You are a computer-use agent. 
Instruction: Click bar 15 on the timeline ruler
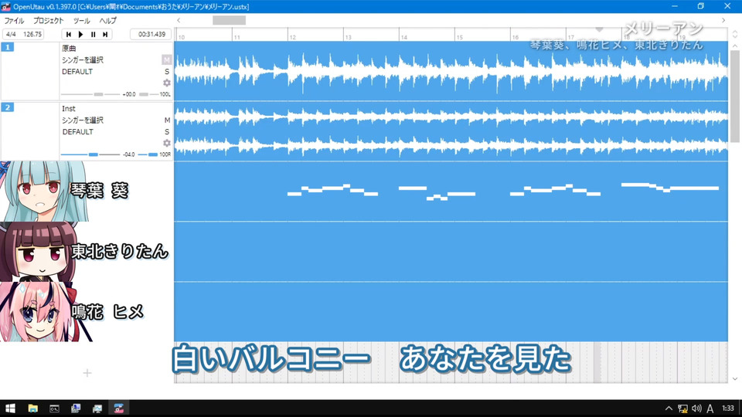(x=459, y=37)
